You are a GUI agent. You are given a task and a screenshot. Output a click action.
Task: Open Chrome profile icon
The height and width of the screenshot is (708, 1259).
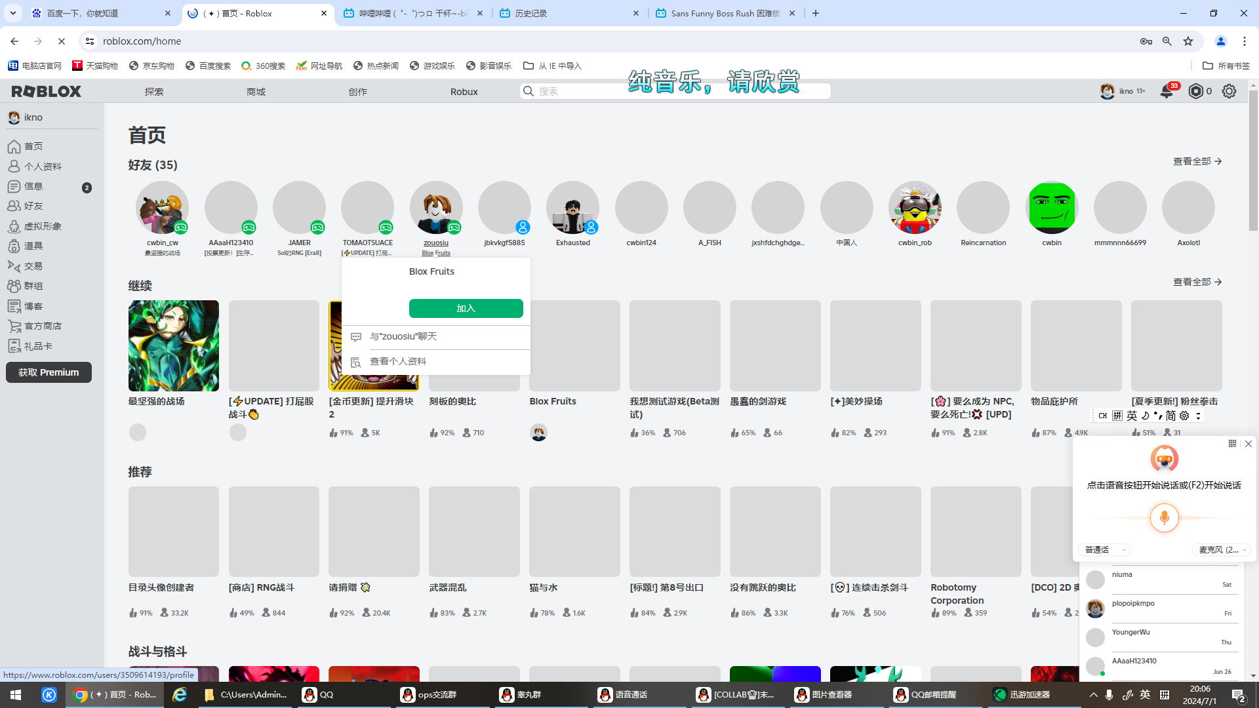pyautogui.click(x=1221, y=41)
